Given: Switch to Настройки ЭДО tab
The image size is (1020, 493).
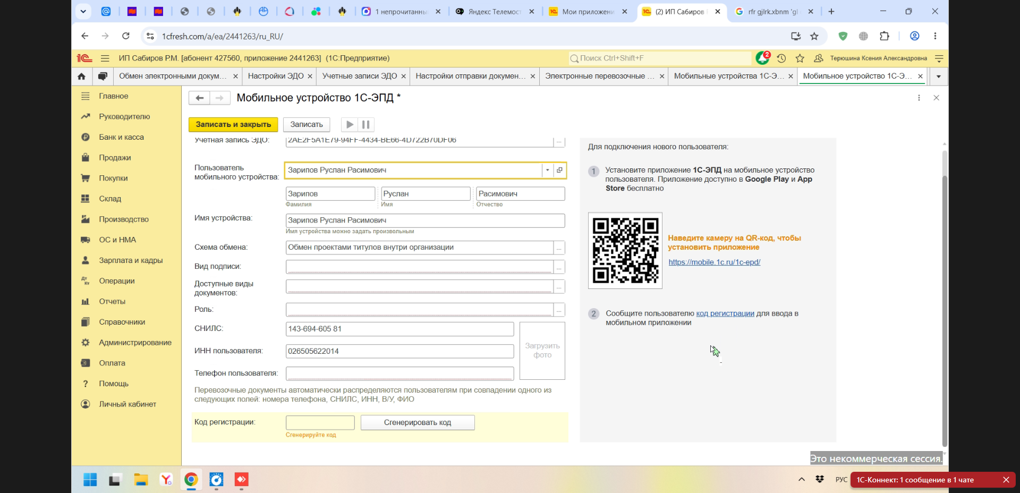Looking at the screenshot, I should (276, 76).
